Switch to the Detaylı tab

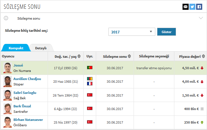point(41,48)
